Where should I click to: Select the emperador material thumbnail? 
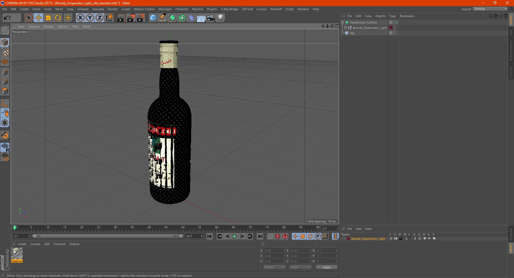click(17, 255)
